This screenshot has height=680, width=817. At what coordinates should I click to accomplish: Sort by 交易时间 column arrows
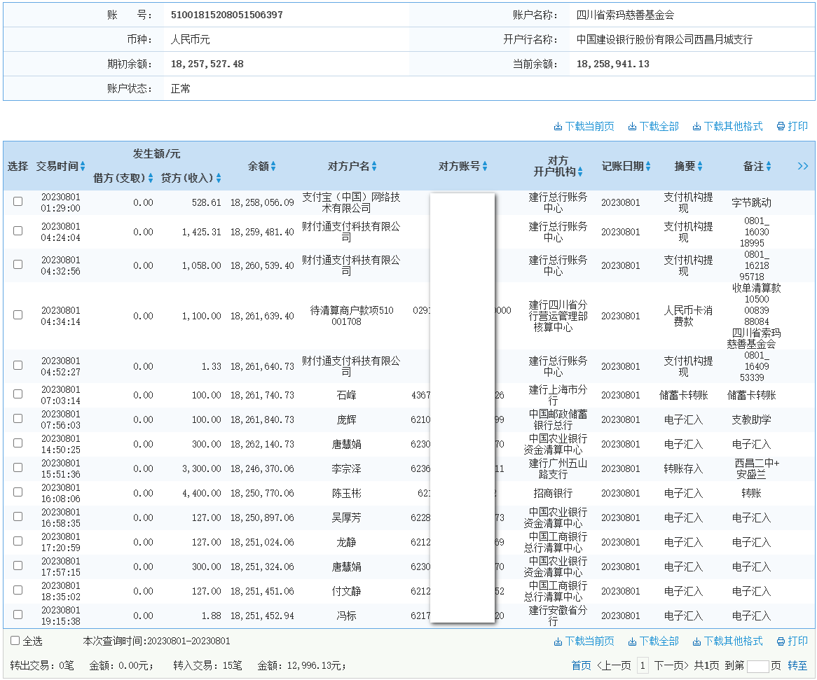pos(83,166)
